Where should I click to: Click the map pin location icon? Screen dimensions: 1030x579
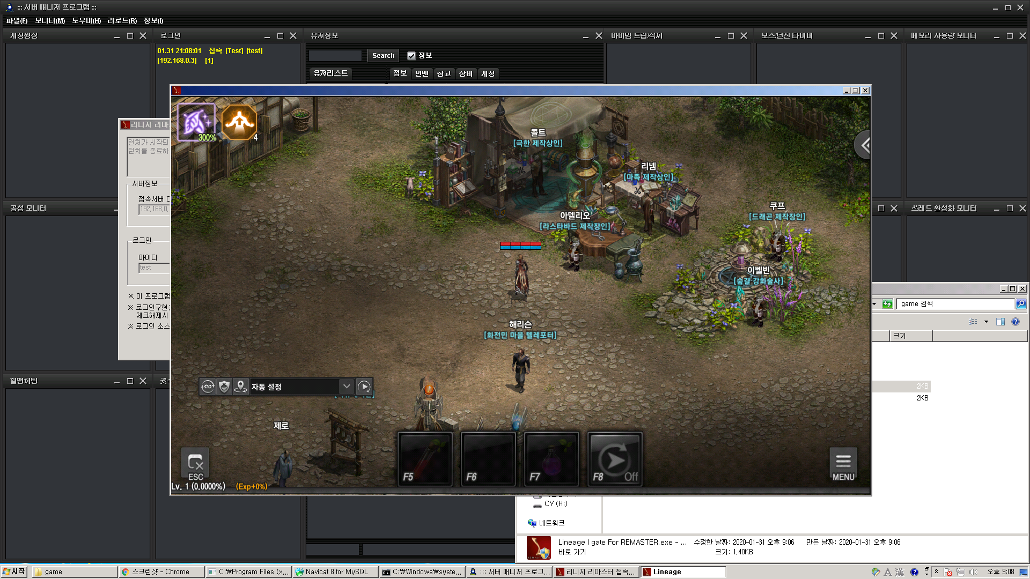click(240, 387)
